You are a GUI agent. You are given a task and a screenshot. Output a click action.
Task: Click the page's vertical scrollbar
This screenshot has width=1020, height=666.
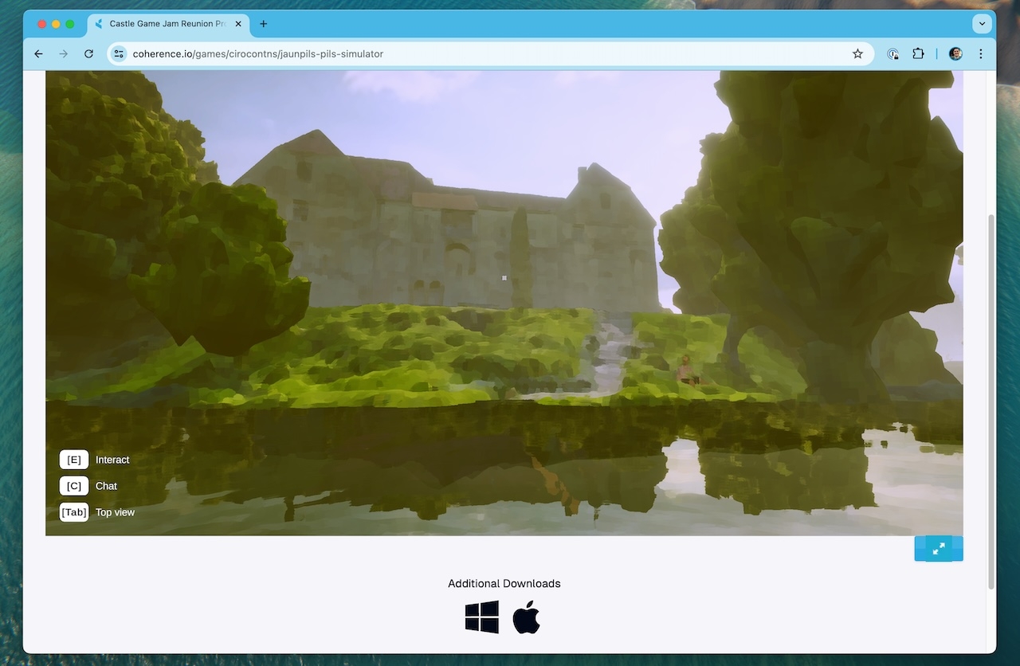[991, 398]
